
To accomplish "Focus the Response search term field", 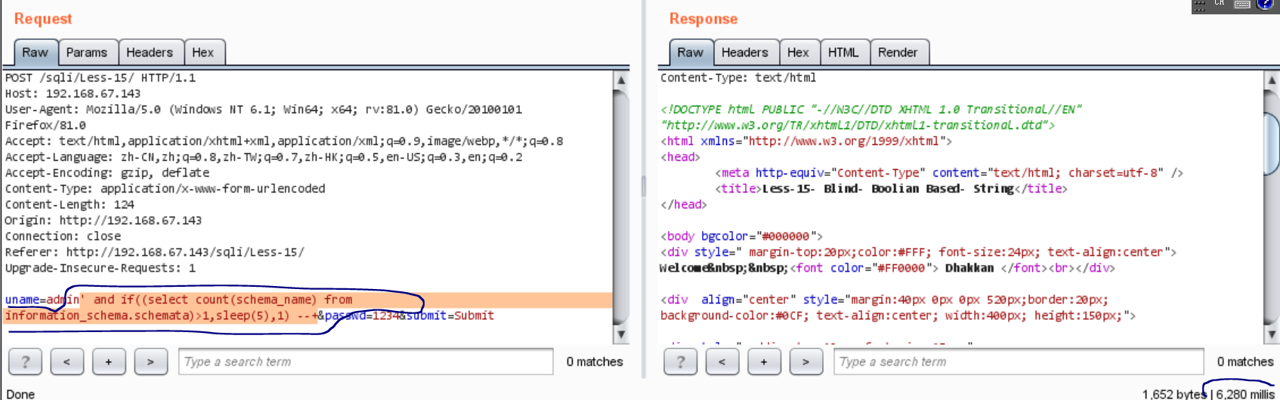I will [1020, 362].
